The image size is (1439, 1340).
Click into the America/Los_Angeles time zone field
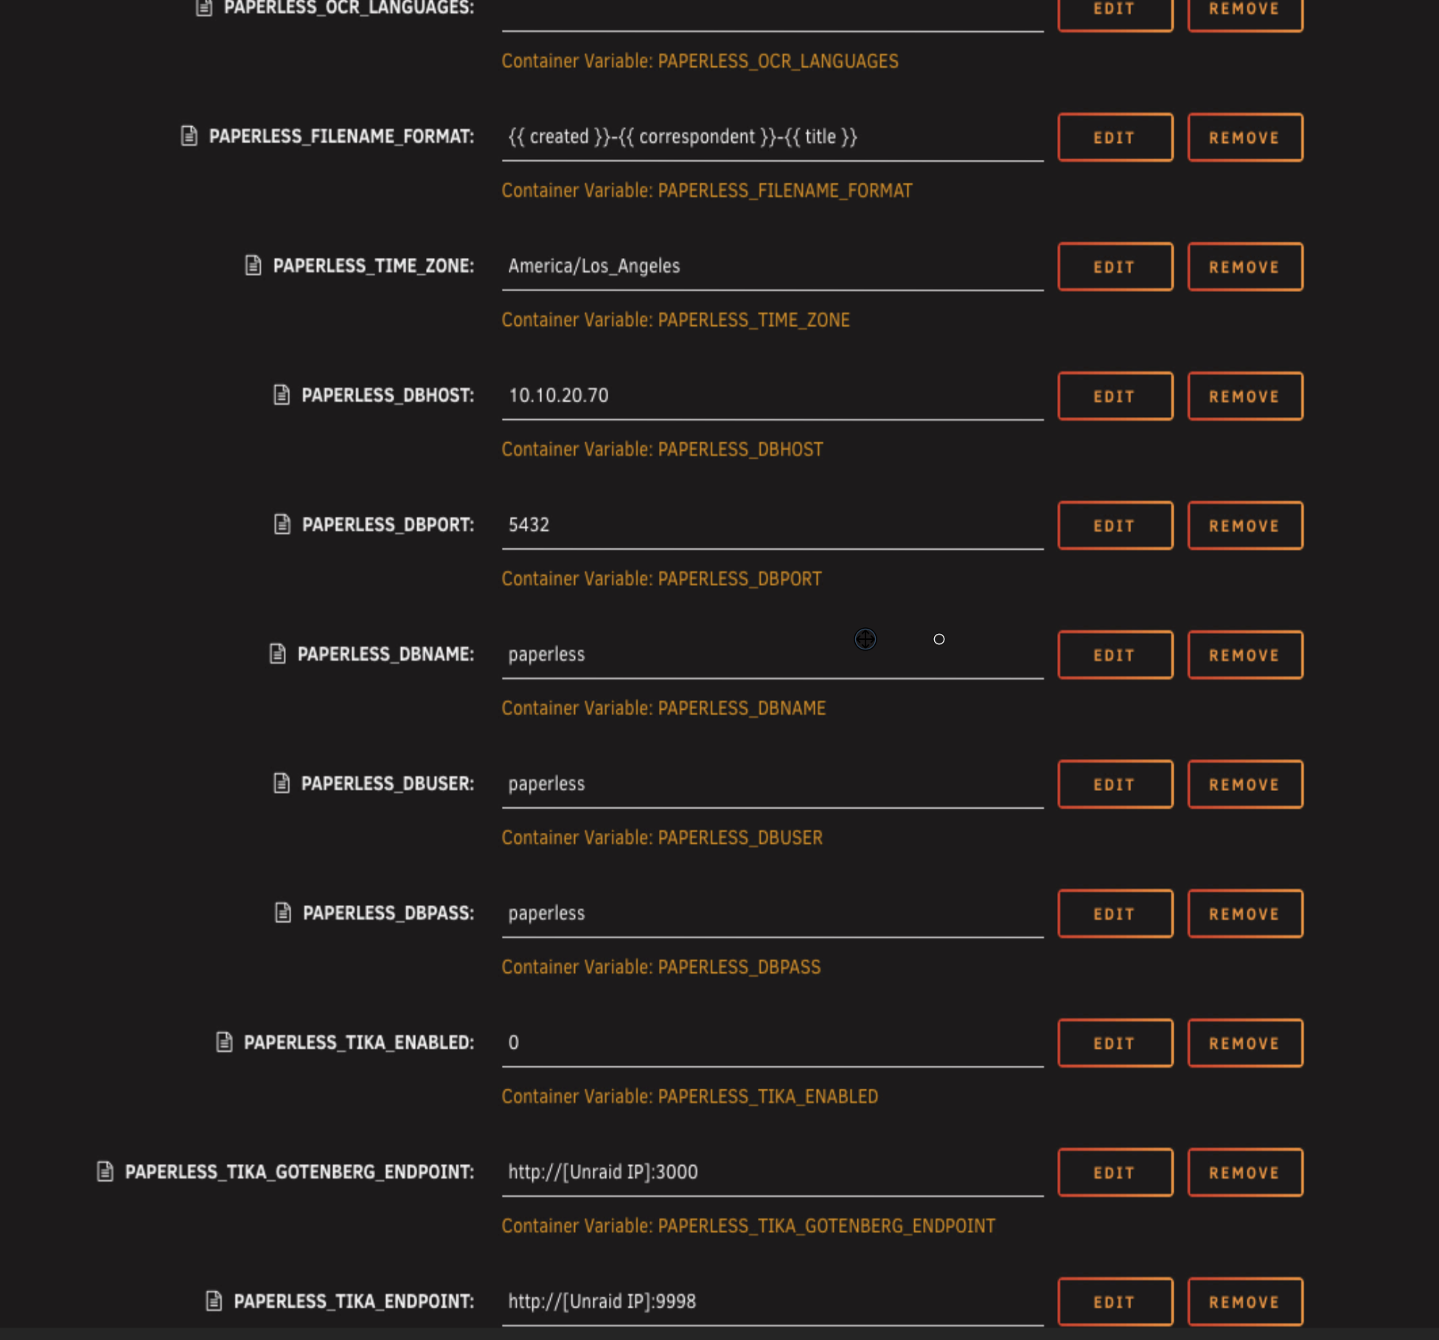click(x=771, y=266)
